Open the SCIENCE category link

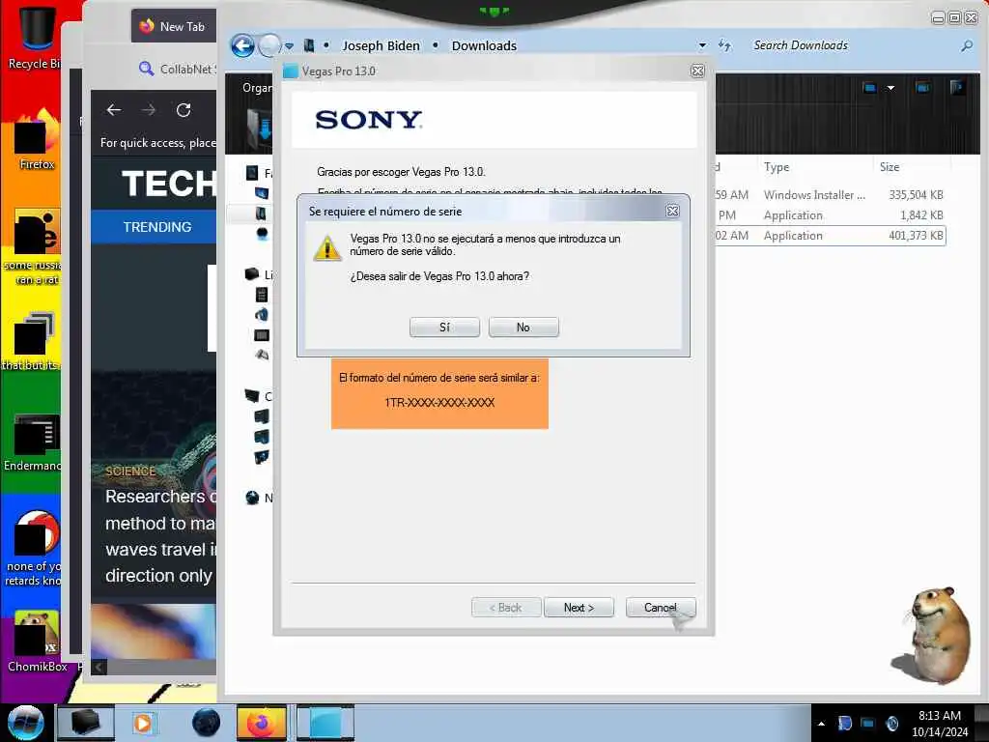[x=130, y=471]
